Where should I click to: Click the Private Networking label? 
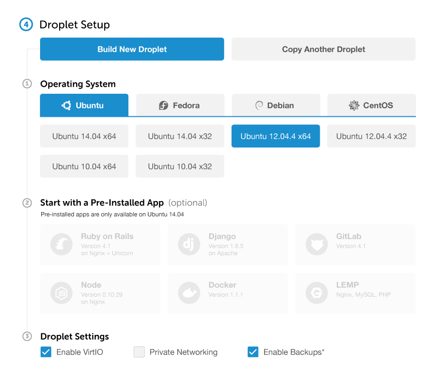[x=183, y=352]
